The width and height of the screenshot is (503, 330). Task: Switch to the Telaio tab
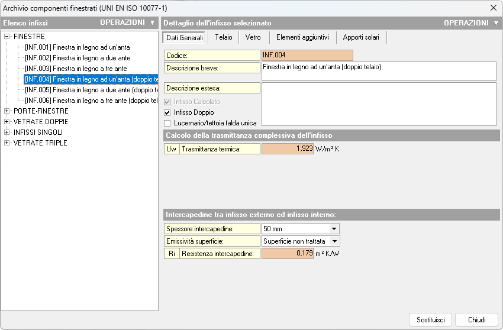[x=224, y=37]
